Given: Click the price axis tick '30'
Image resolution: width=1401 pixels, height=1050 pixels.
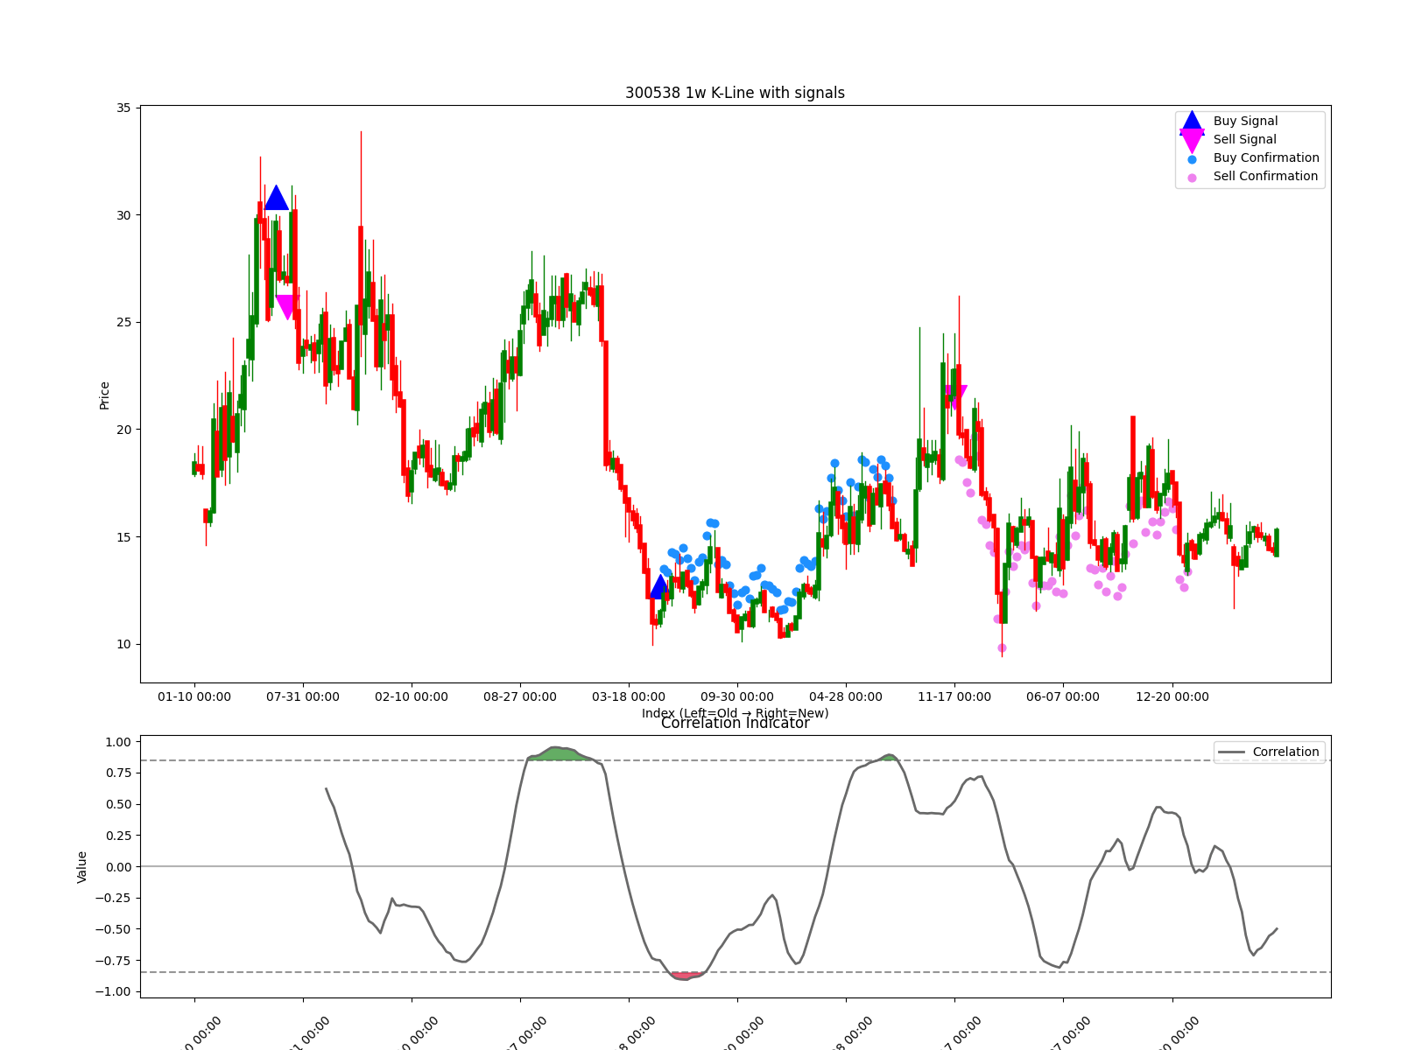Looking at the screenshot, I should coord(123,215).
